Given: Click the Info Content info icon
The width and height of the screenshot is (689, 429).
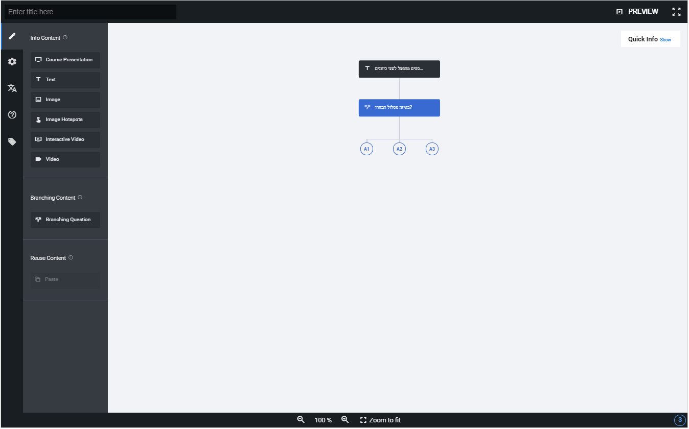Looking at the screenshot, I should click(65, 37).
